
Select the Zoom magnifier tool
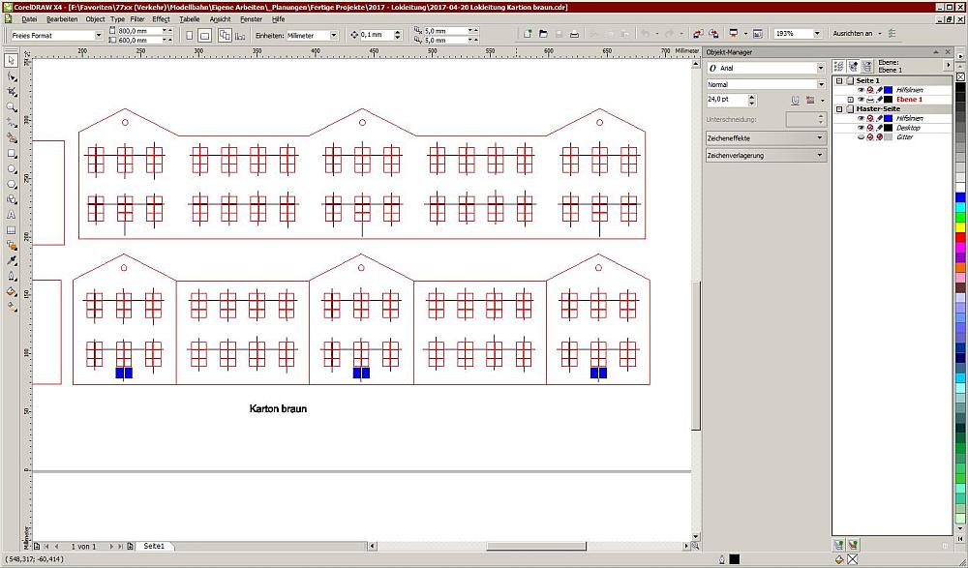click(x=11, y=106)
